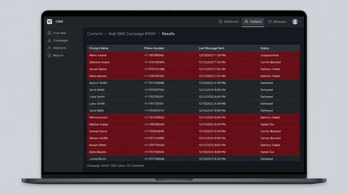Sort by Last Message Sent column
Image resolution: width=348 pixels, height=194 pixels.
tap(211, 48)
